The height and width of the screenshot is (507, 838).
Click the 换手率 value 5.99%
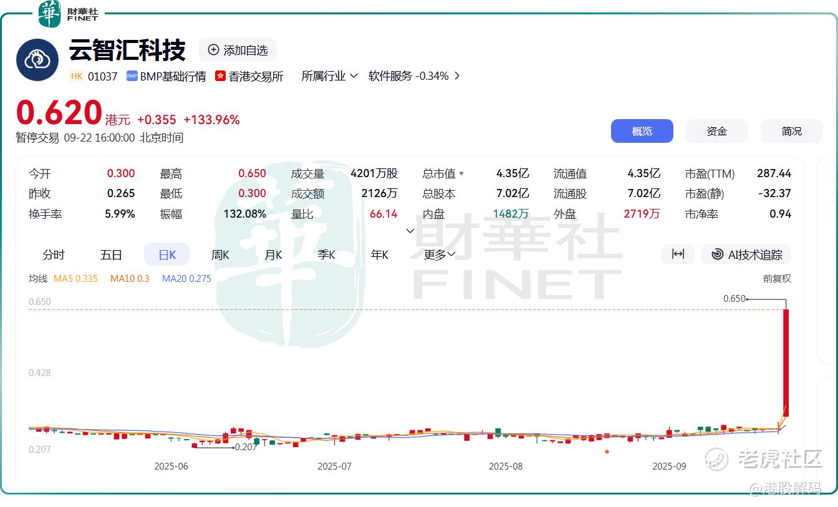tap(120, 214)
